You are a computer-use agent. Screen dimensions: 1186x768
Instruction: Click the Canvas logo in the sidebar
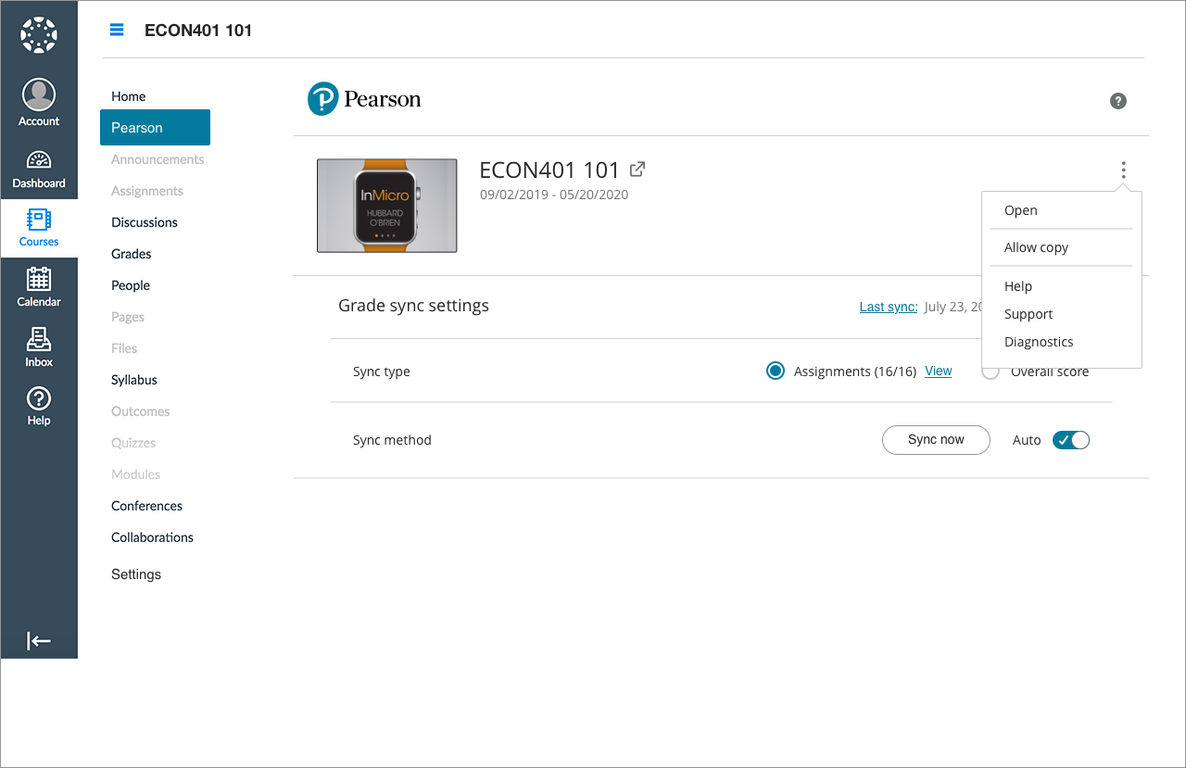(39, 36)
